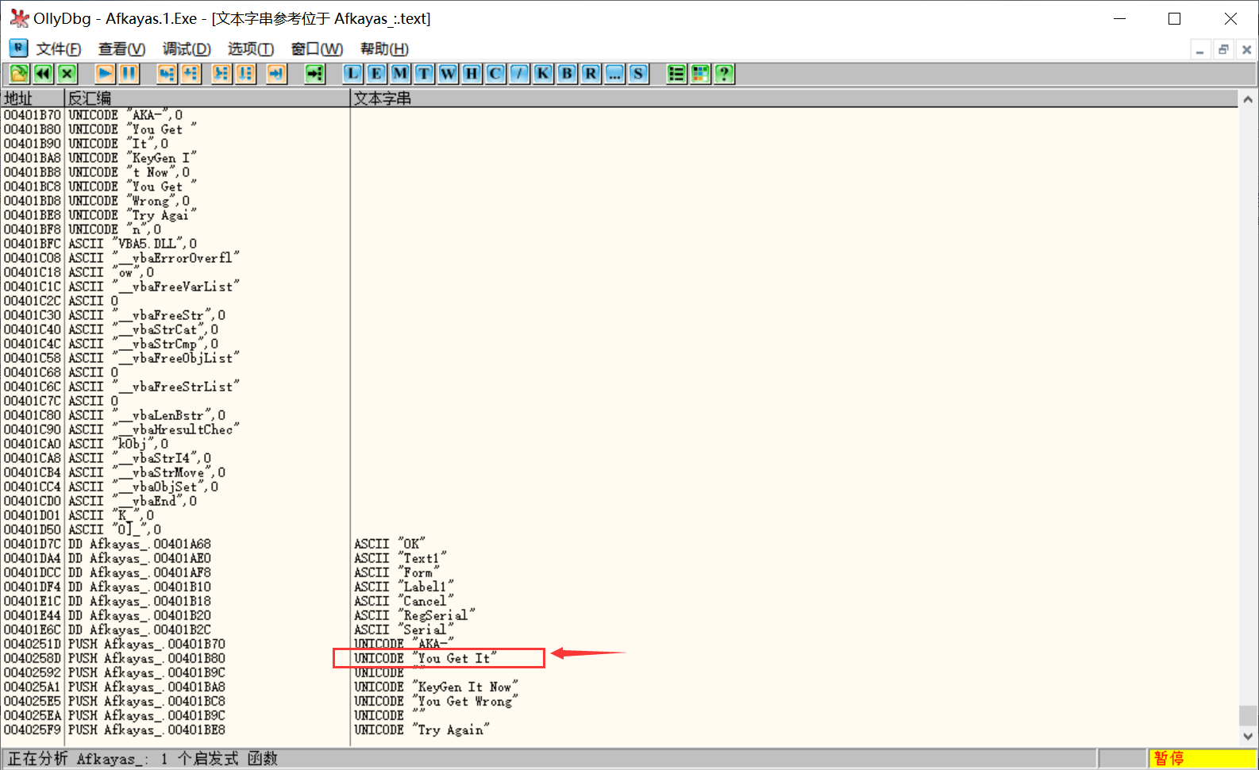Open Handles window with H button

[x=472, y=74]
